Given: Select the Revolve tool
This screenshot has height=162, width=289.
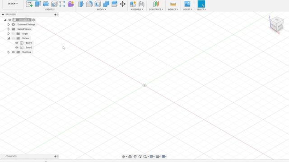Looking at the screenshot, I should point(46,4).
